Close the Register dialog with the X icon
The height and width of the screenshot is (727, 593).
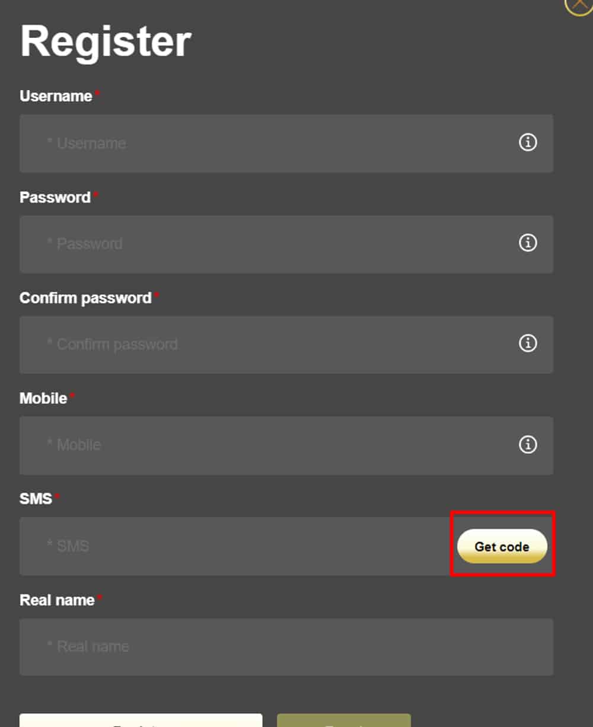579,5
